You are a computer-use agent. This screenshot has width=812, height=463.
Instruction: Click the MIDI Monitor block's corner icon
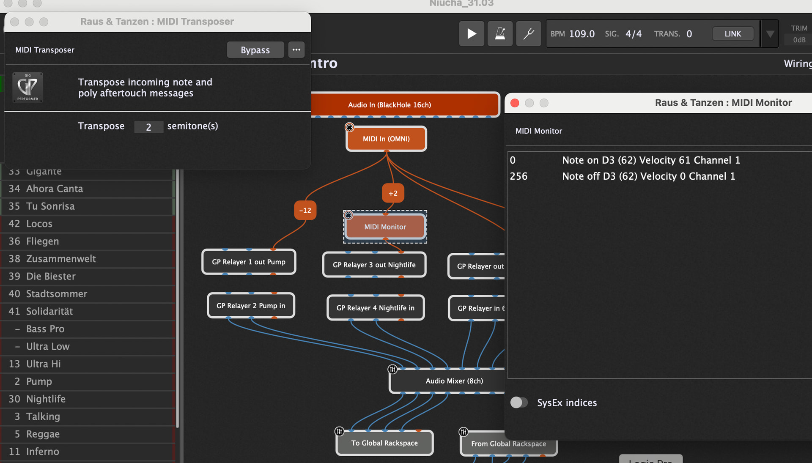[x=348, y=215]
